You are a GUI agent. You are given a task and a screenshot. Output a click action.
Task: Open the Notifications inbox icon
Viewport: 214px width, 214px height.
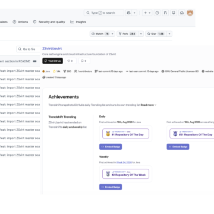coord(182,13)
